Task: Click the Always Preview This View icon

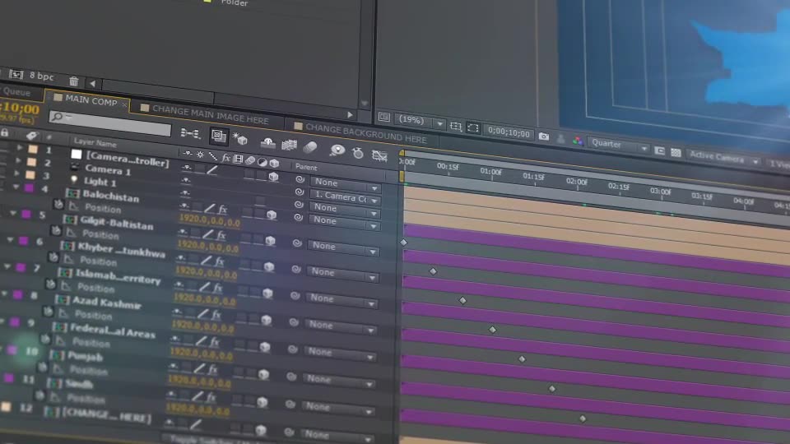Action: click(384, 117)
